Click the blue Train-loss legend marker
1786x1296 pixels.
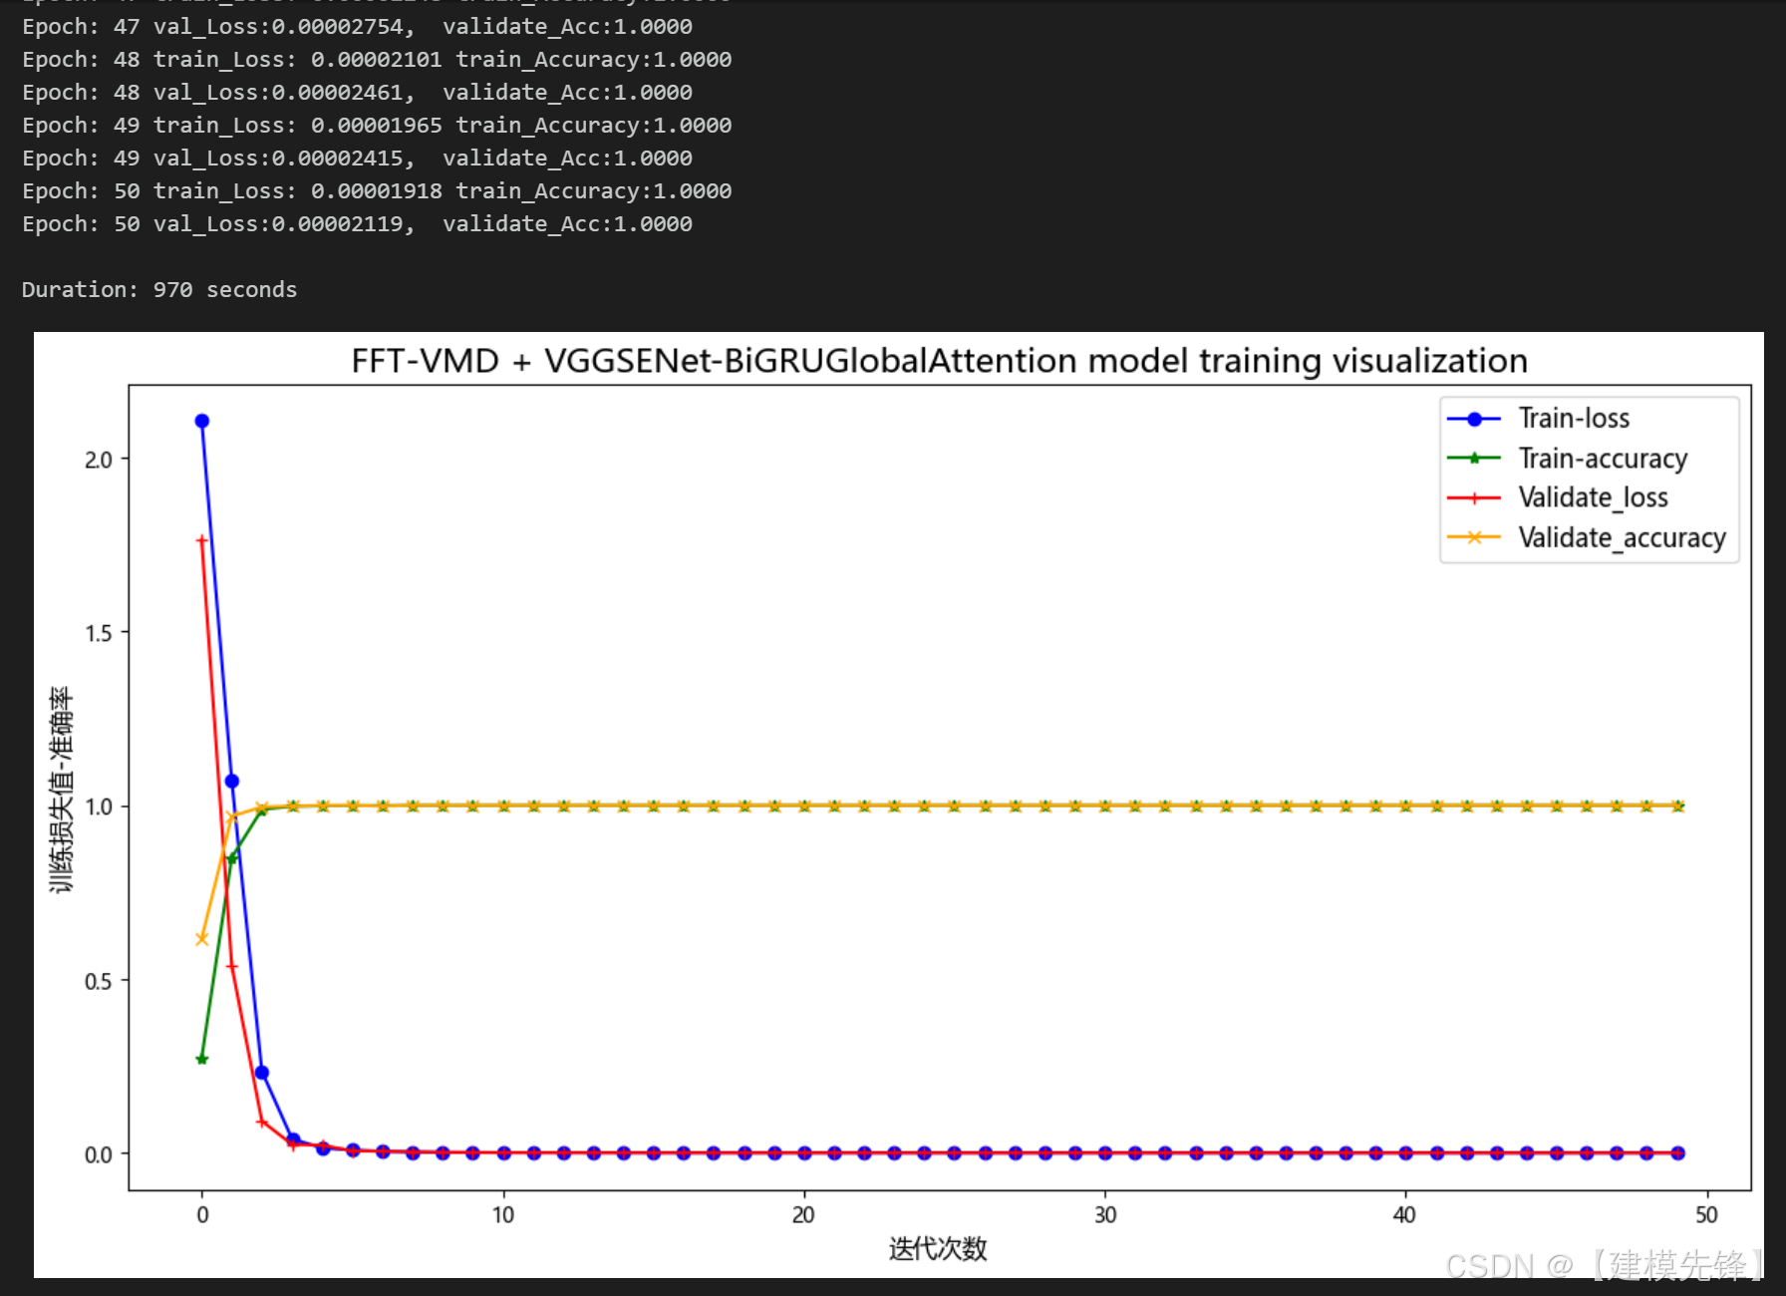(1473, 419)
